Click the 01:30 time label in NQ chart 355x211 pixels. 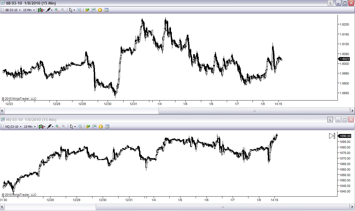point(4,200)
